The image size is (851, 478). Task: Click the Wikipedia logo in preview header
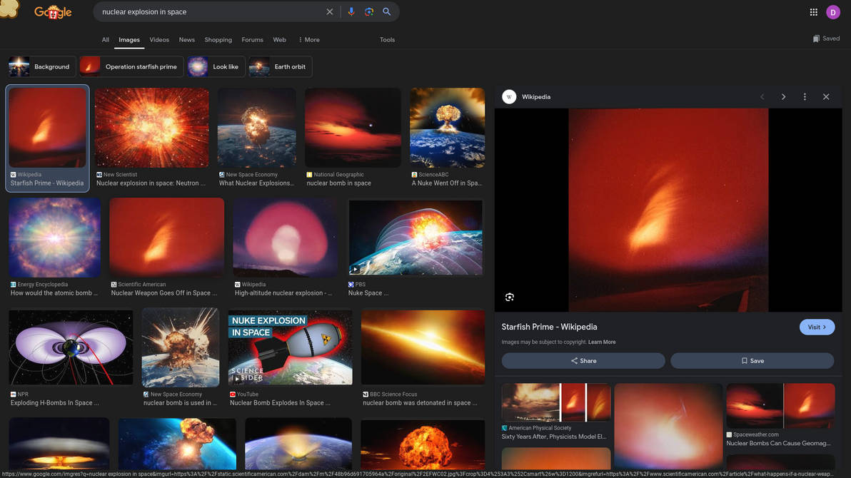509,96
